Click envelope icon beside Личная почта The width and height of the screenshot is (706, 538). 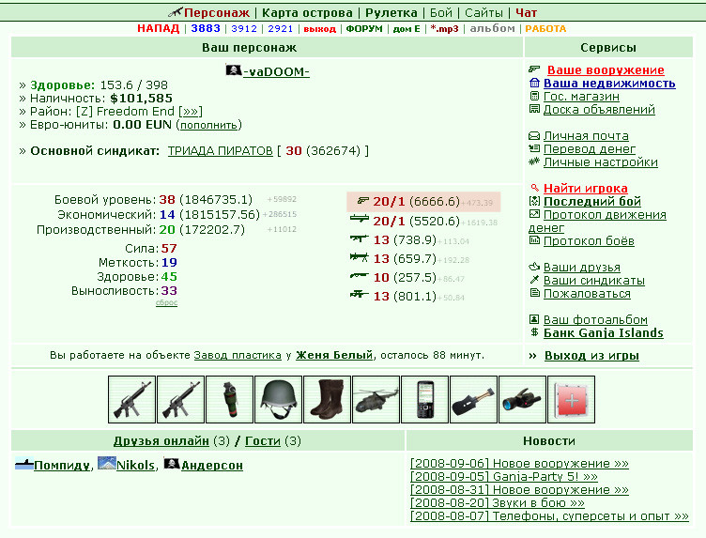[534, 135]
